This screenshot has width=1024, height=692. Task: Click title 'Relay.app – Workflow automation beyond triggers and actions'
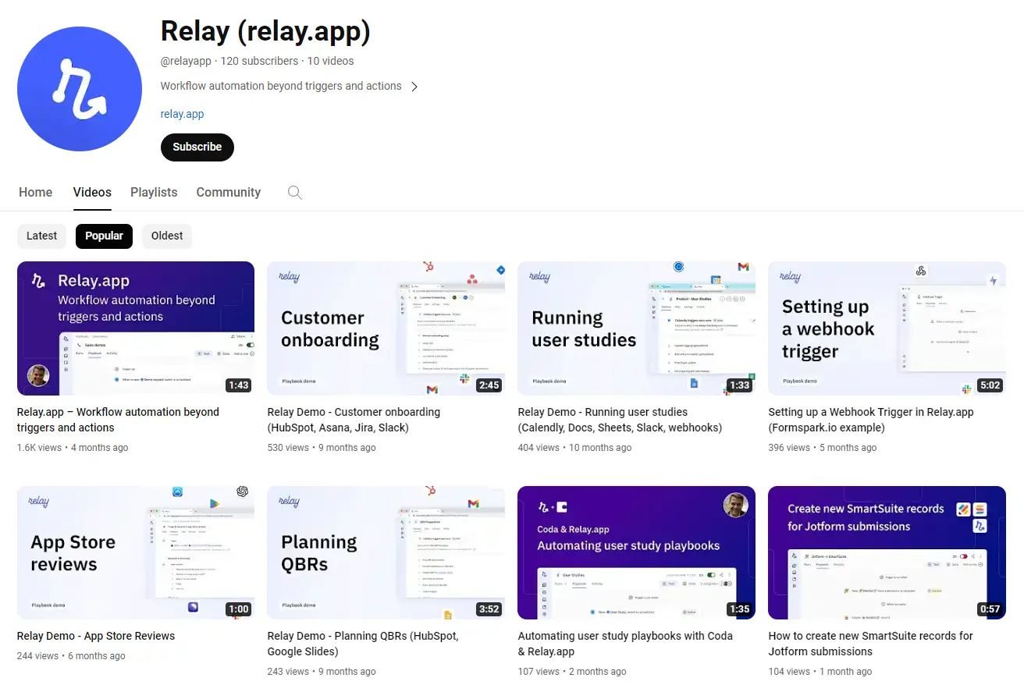click(x=118, y=420)
